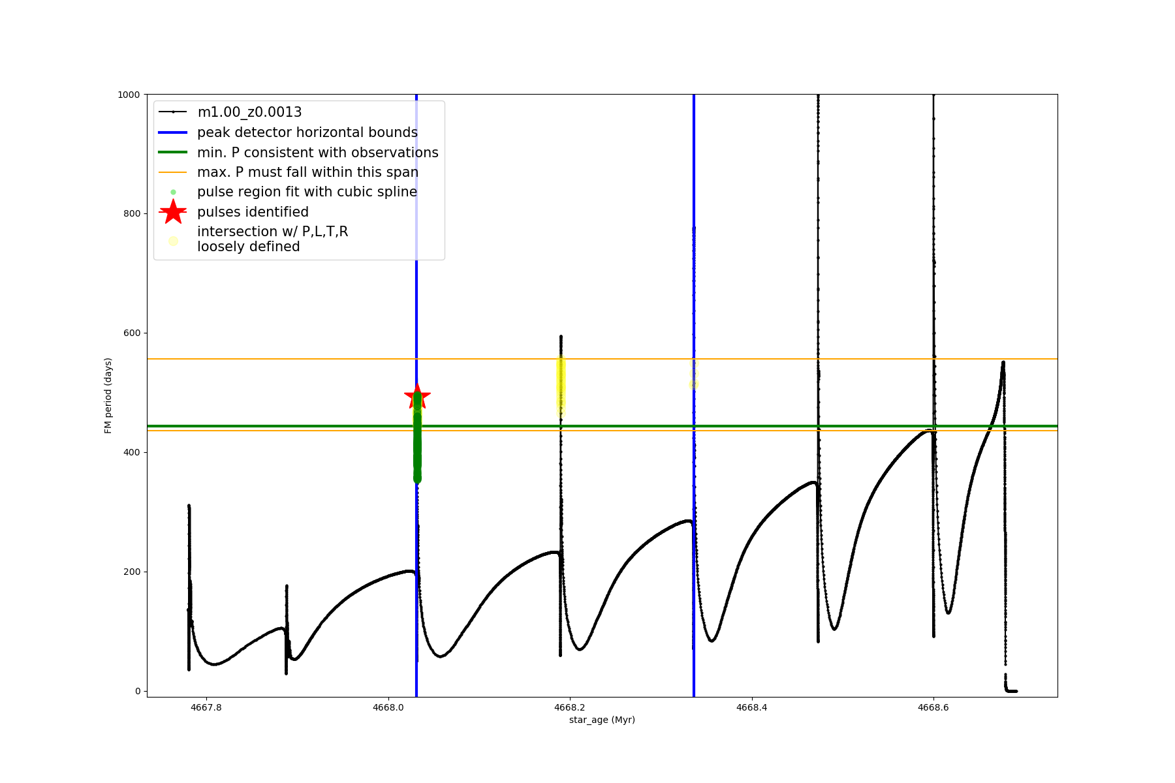Click the light green dot legend marker
This screenshot has height=783, width=1175.
pos(173,192)
